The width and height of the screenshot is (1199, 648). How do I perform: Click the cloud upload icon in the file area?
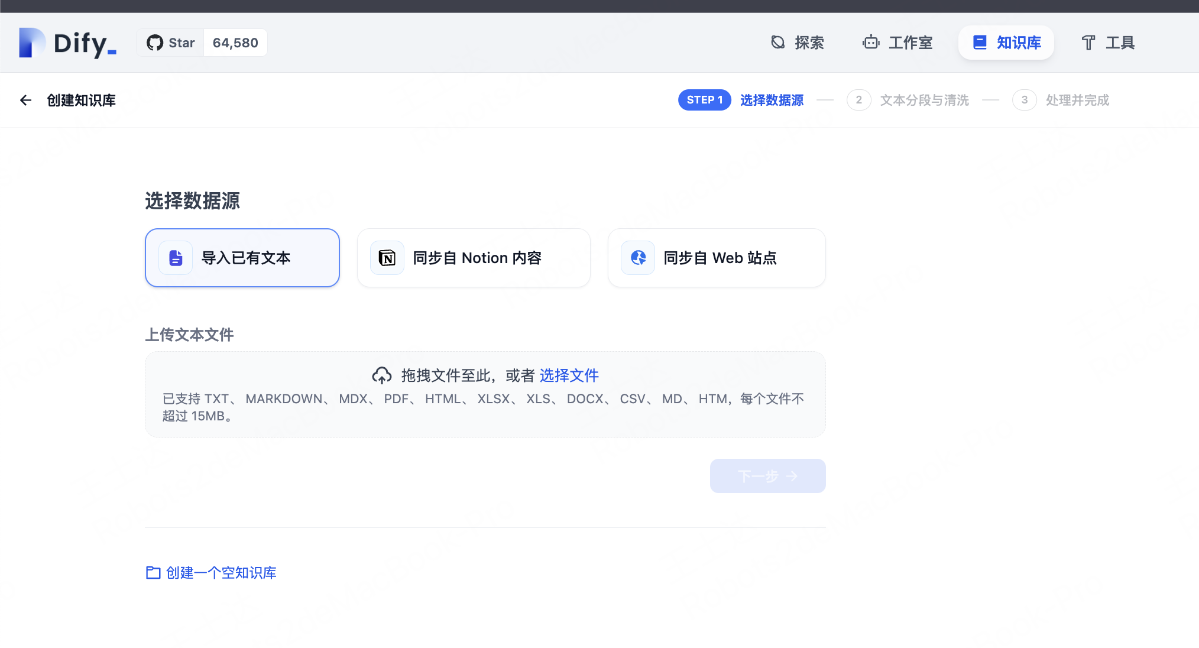[383, 375]
